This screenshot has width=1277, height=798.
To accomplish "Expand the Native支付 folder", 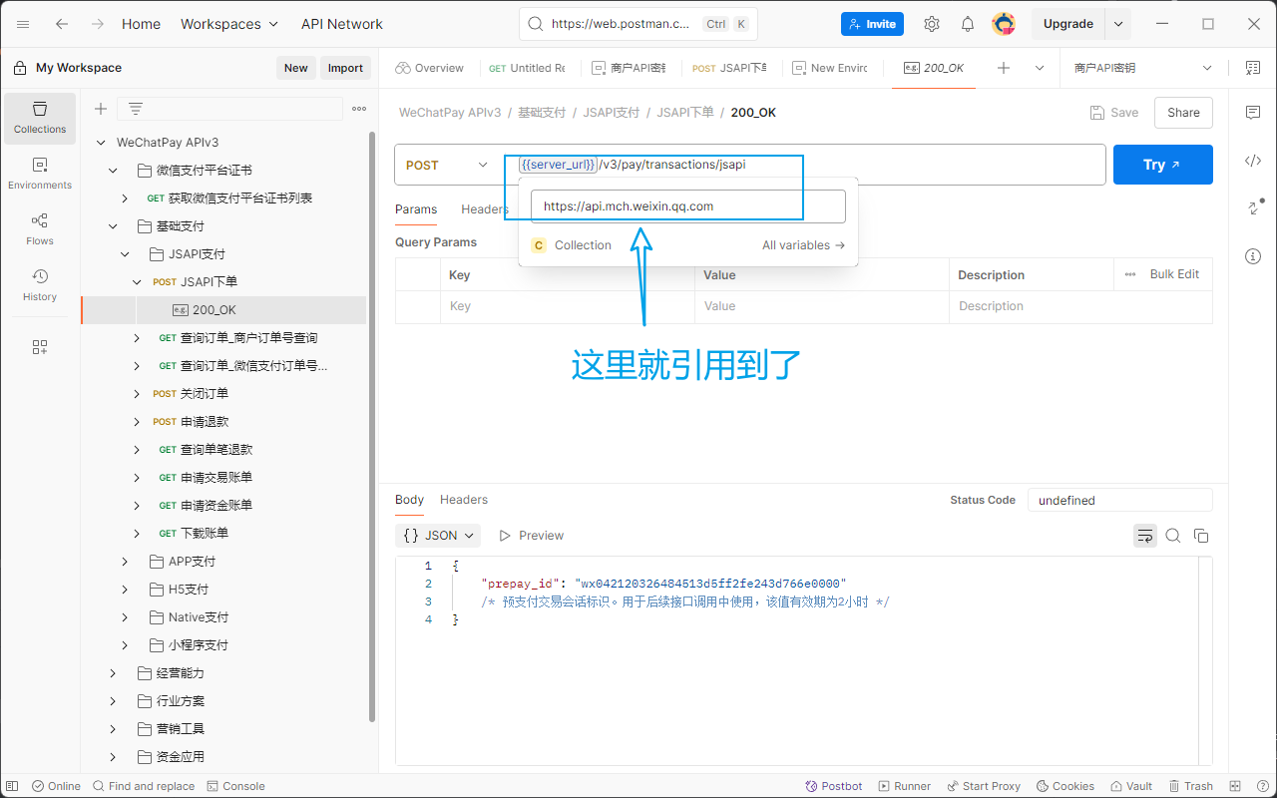I will pyautogui.click(x=125, y=617).
